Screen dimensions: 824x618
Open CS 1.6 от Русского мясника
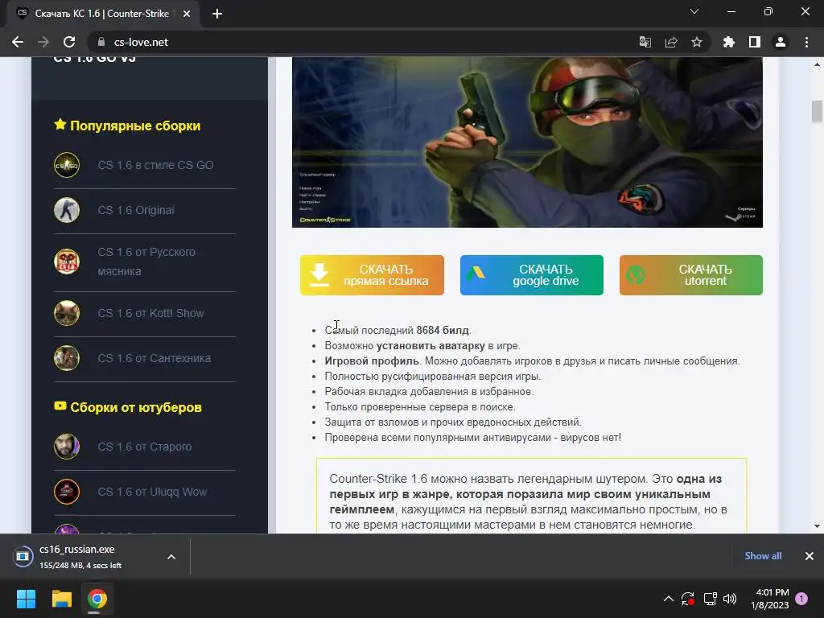[146, 262]
